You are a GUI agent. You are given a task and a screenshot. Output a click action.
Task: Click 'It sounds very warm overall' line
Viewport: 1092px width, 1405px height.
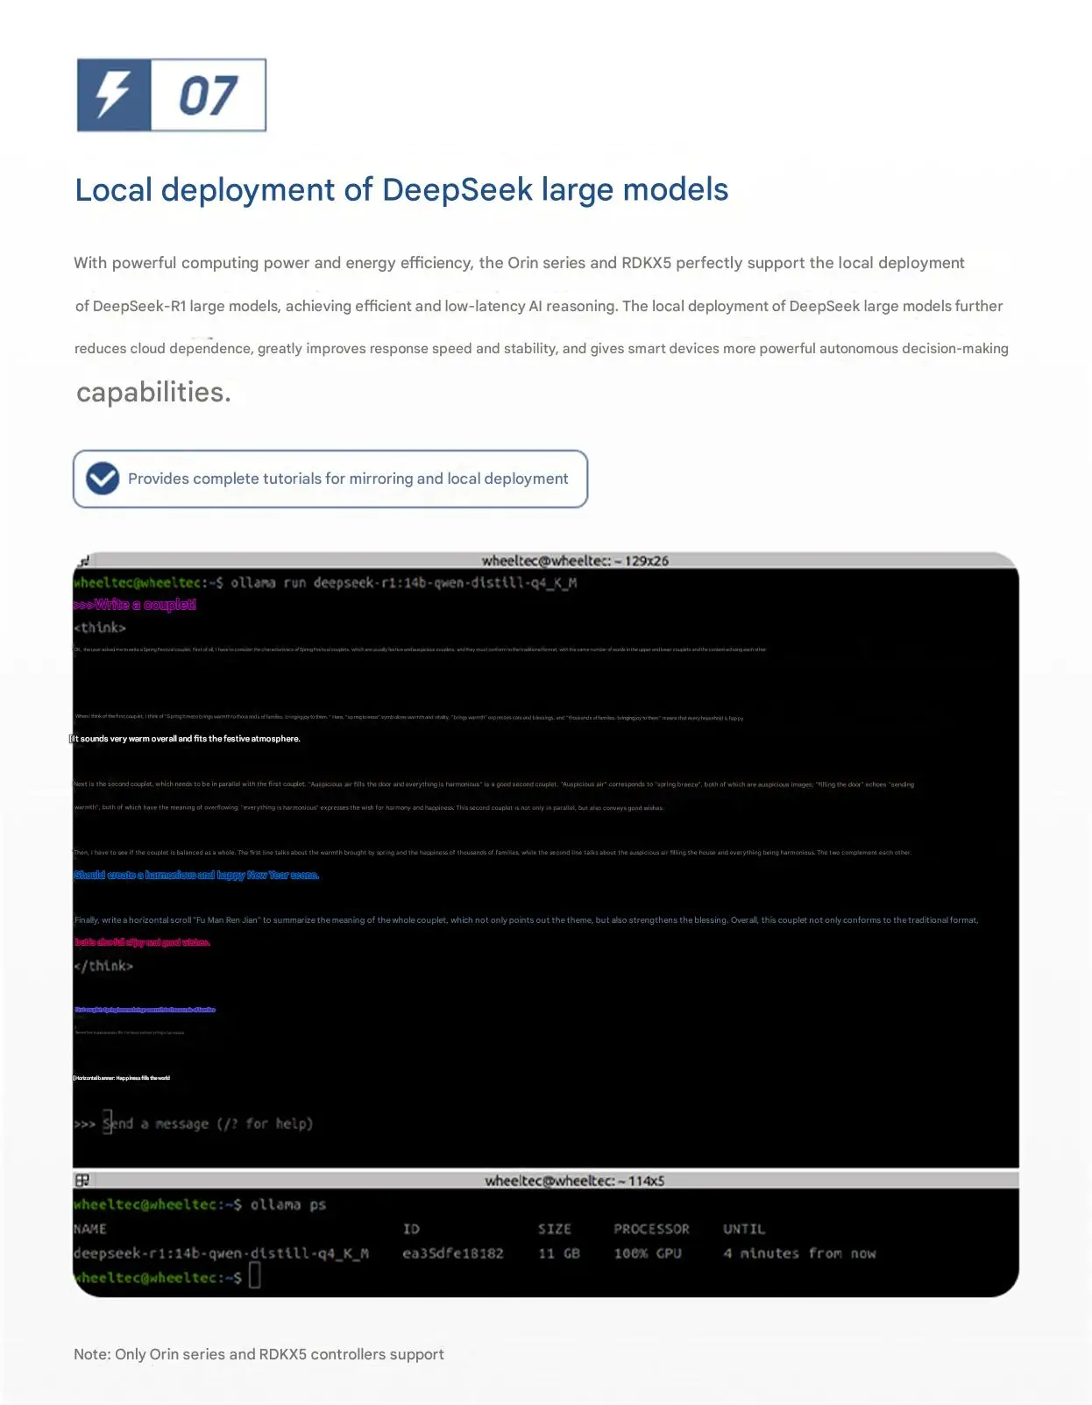point(186,739)
